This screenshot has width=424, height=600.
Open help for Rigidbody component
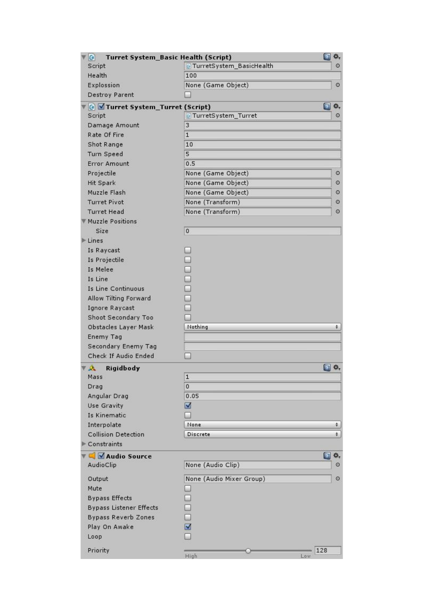click(x=327, y=367)
